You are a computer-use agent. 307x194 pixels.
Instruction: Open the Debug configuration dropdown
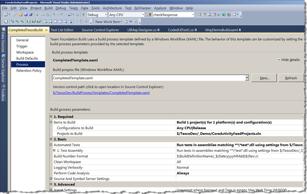point(106,15)
